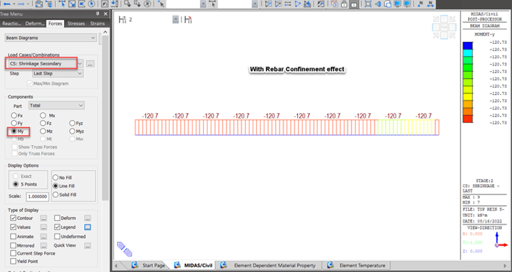Select the Mz moment component
The height and width of the screenshot is (272, 512).
pyautogui.click(x=43, y=131)
